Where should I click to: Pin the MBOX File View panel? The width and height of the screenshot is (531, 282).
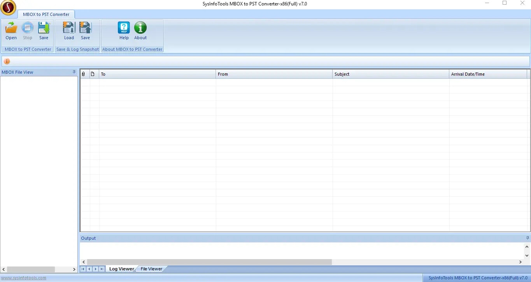[74, 72]
